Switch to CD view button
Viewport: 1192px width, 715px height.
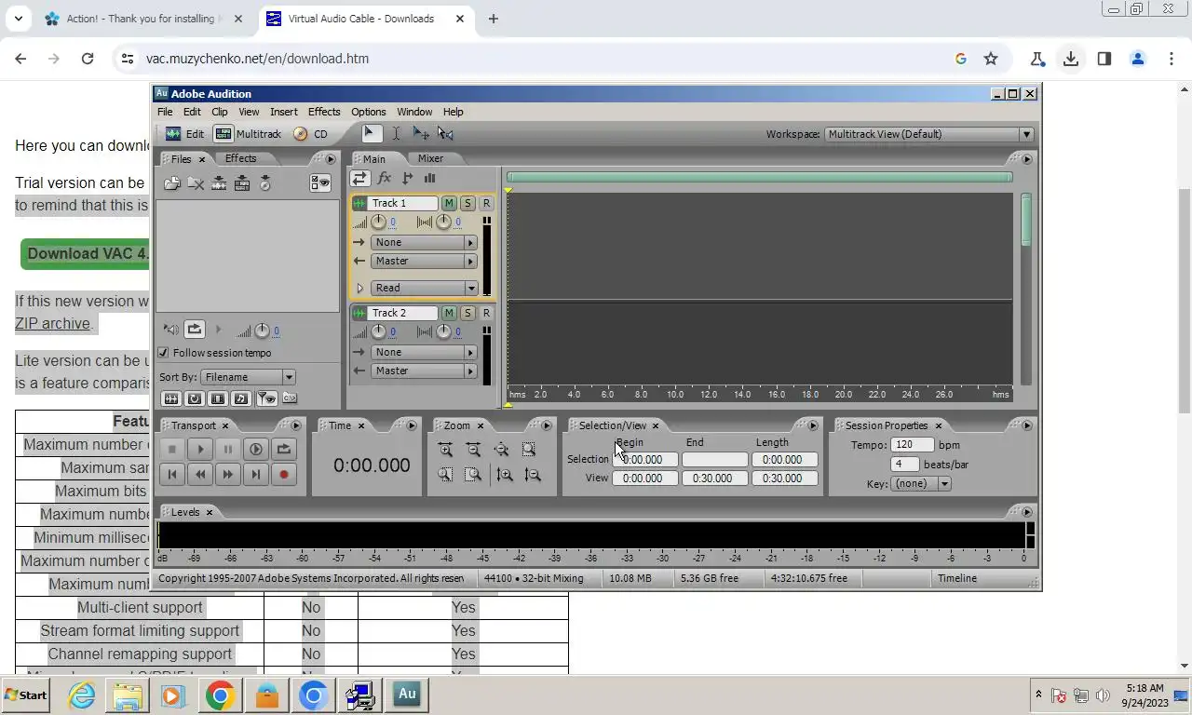click(x=311, y=134)
